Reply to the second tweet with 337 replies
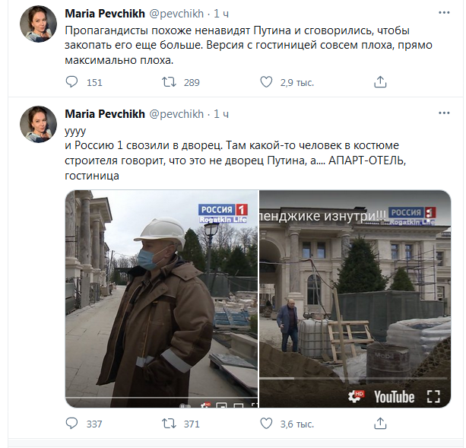The height and width of the screenshot is (448, 466). pyautogui.click(x=72, y=424)
